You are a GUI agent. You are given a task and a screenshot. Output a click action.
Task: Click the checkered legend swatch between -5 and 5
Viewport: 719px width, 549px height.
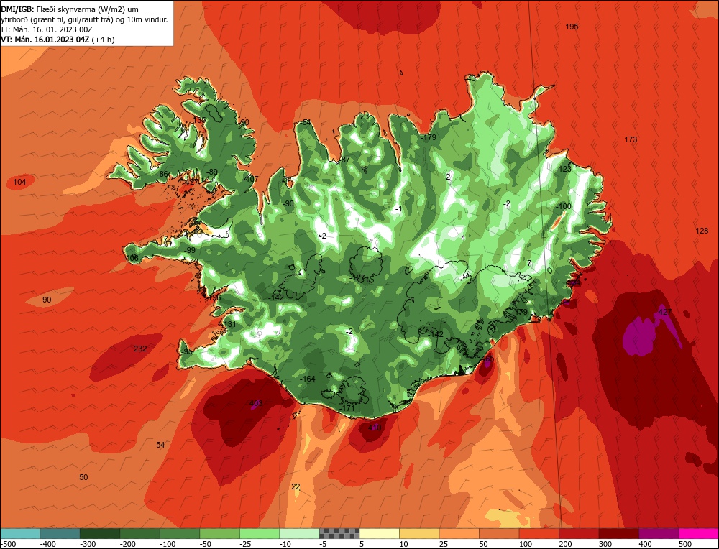pos(339,533)
